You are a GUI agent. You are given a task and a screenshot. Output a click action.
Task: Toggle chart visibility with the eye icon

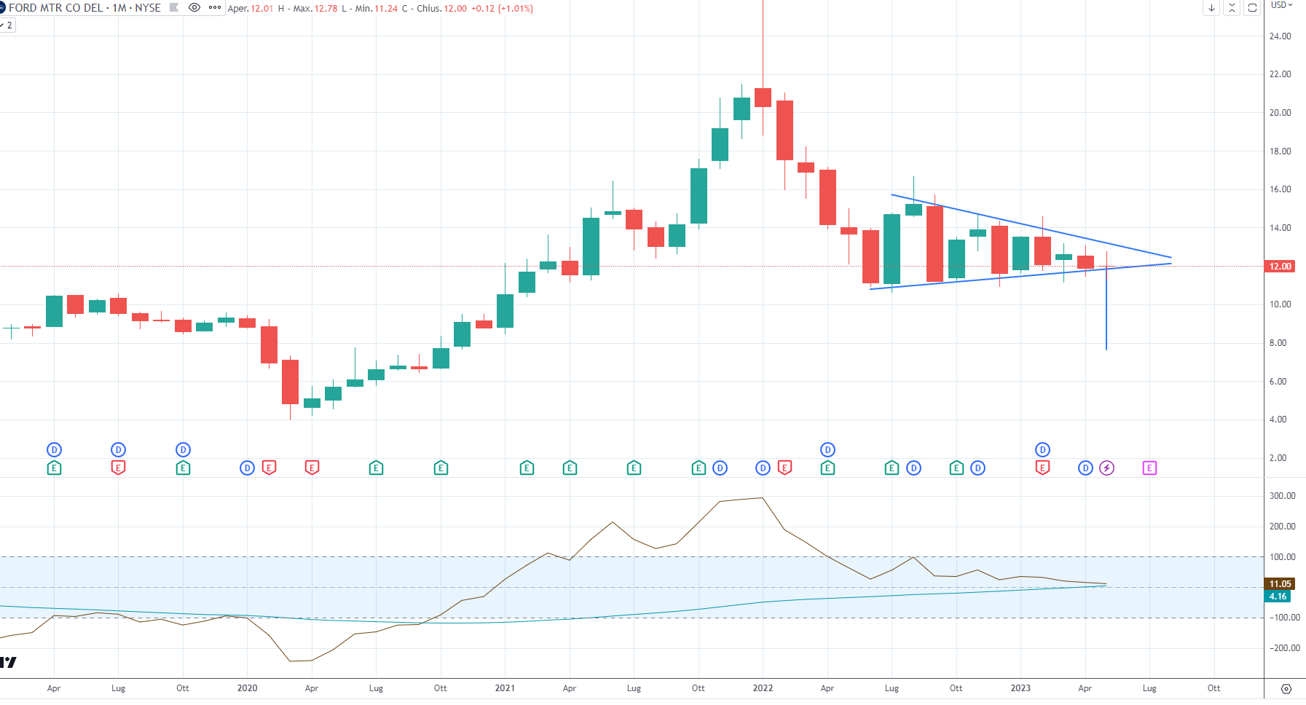point(194,7)
